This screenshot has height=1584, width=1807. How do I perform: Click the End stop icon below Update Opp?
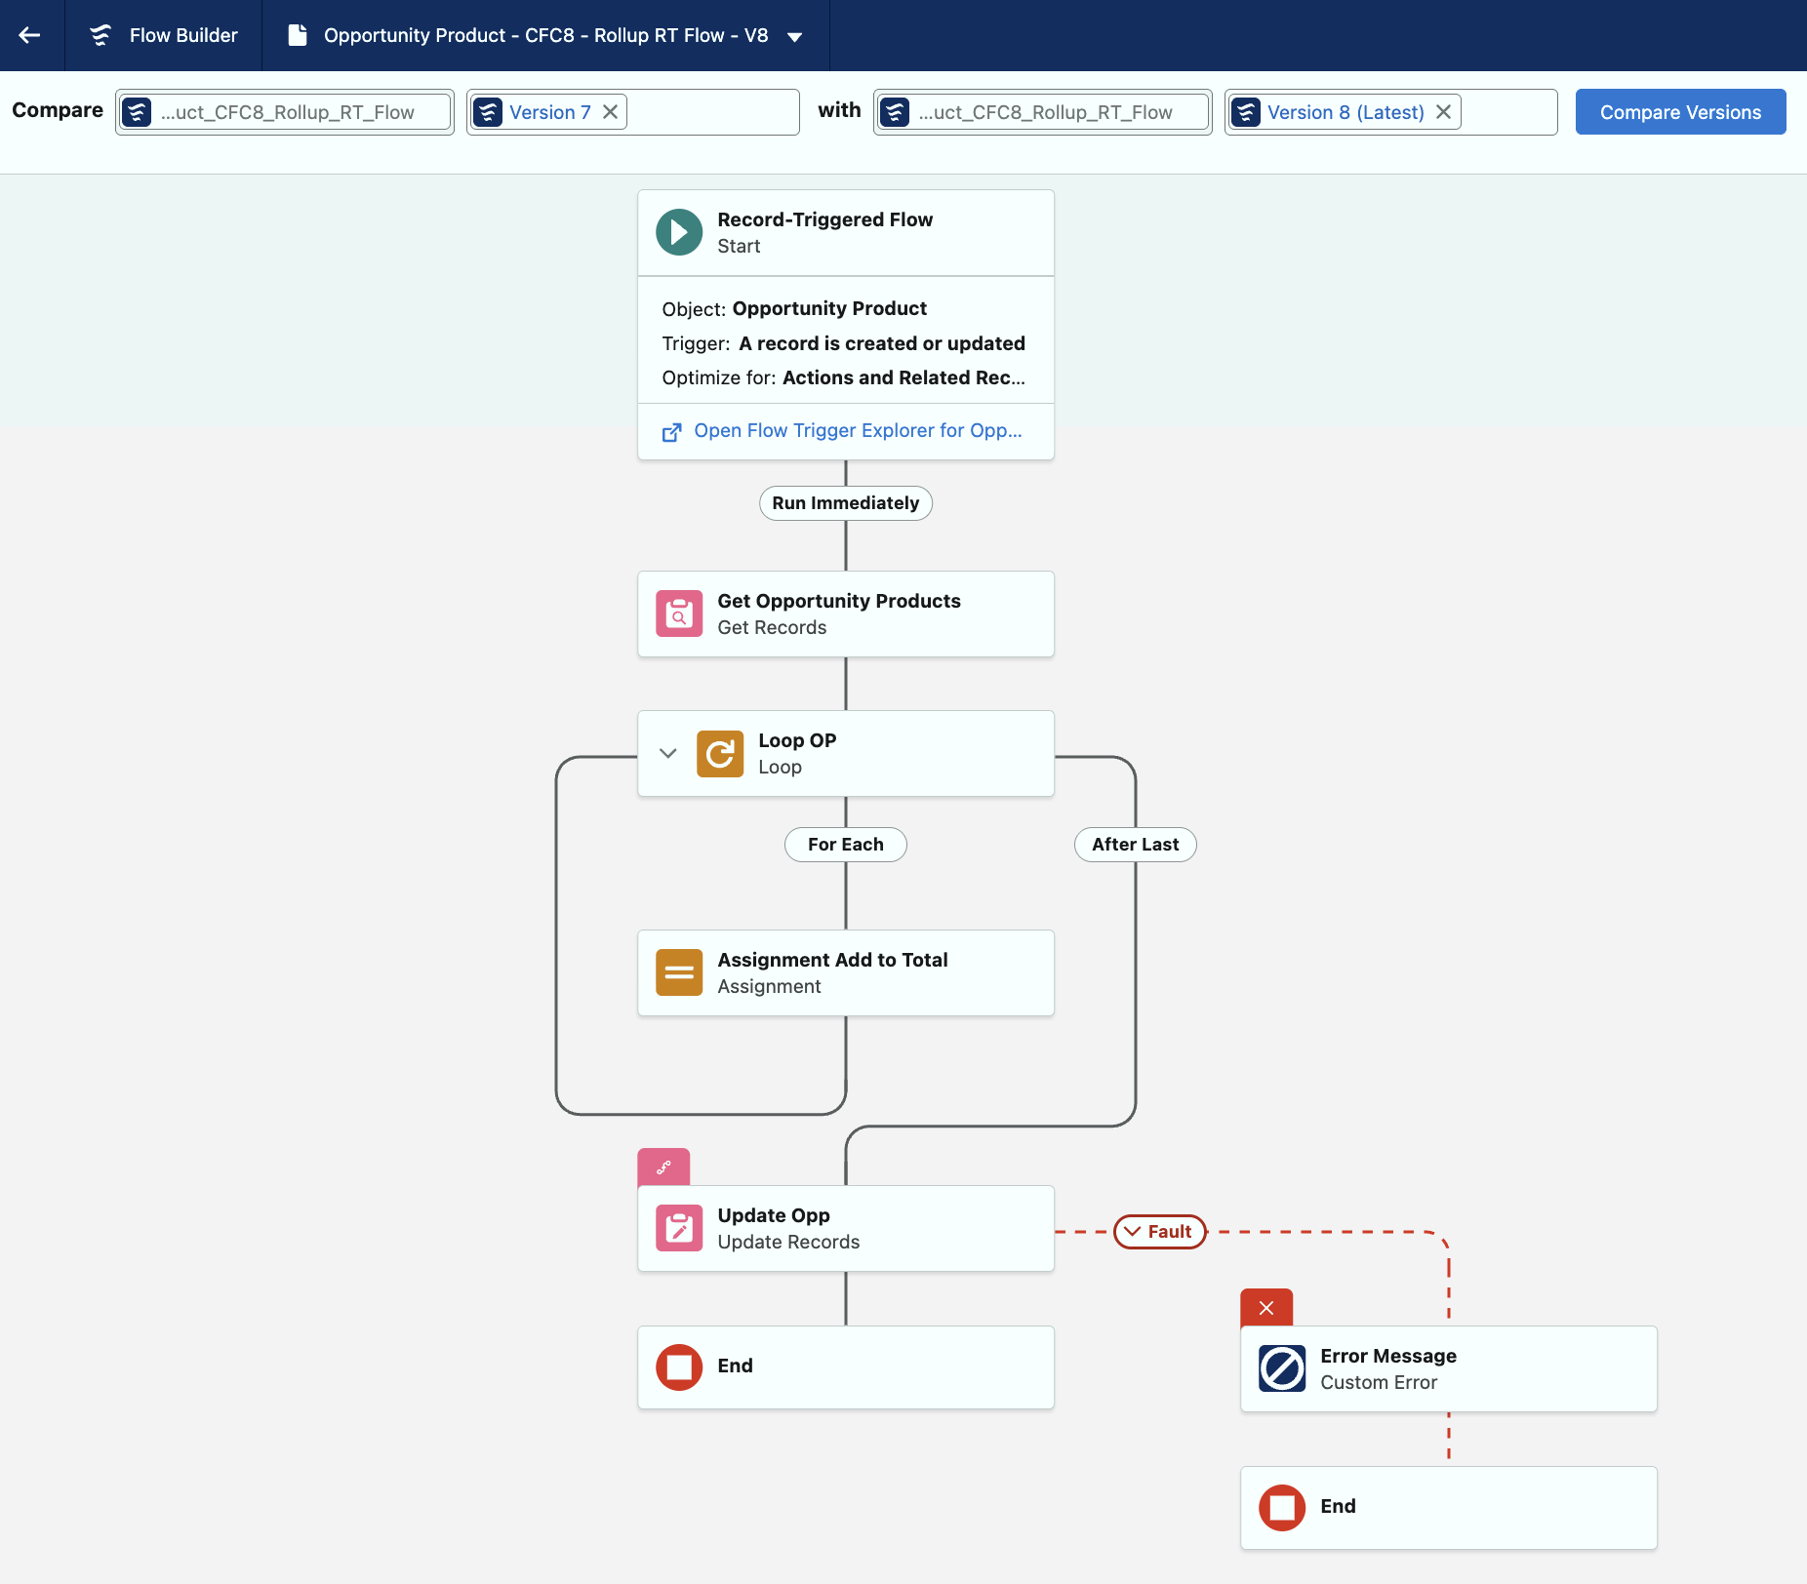click(x=679, y=1366)
